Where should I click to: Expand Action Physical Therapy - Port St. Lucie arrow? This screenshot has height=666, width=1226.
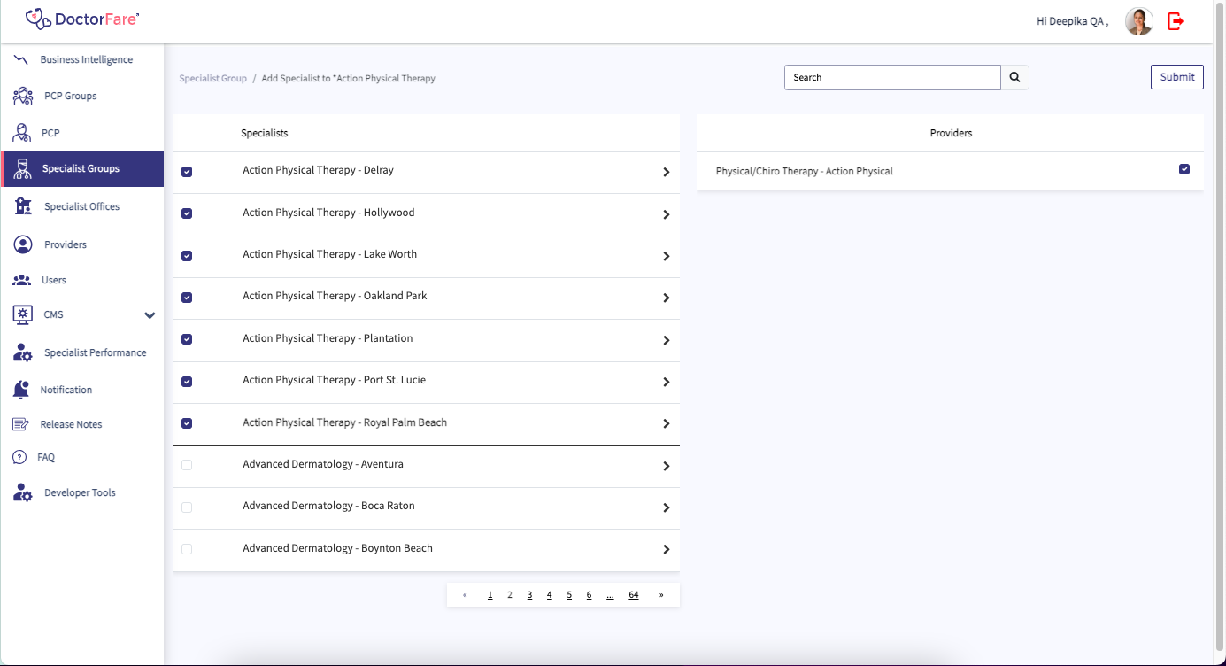[667, 382]
